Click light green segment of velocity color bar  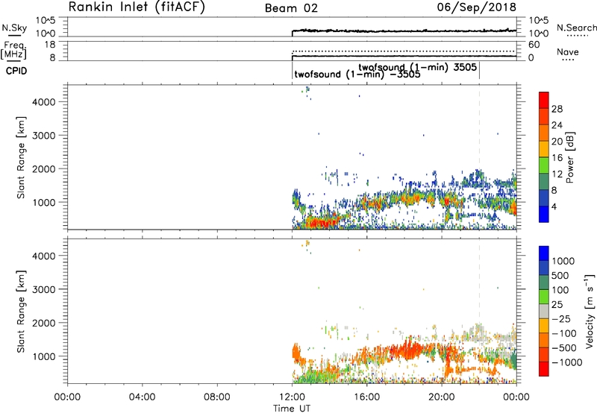pyautogui.click(x=544, y=297)
